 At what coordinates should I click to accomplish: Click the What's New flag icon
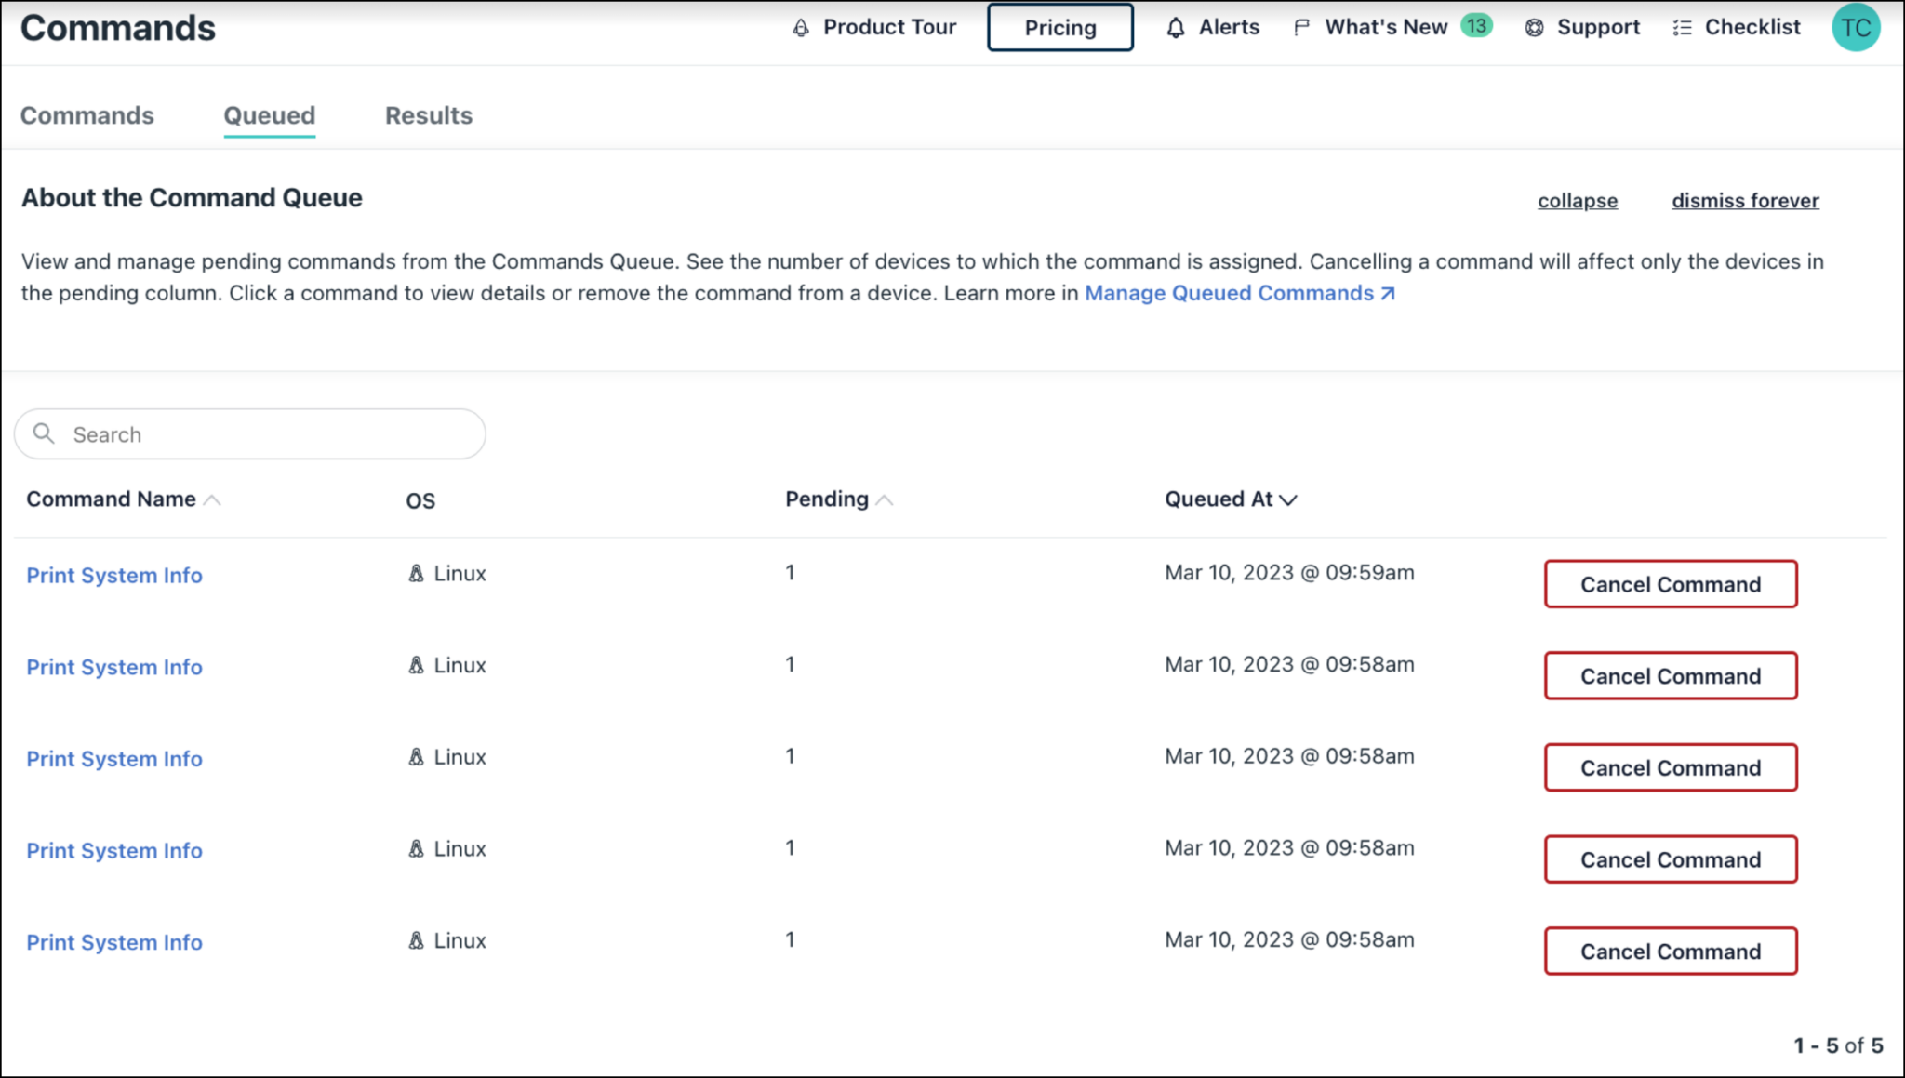[1301, 28]
